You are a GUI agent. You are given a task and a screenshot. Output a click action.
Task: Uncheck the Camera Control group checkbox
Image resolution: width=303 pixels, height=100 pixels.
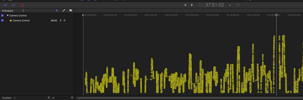tap(2, 16)
